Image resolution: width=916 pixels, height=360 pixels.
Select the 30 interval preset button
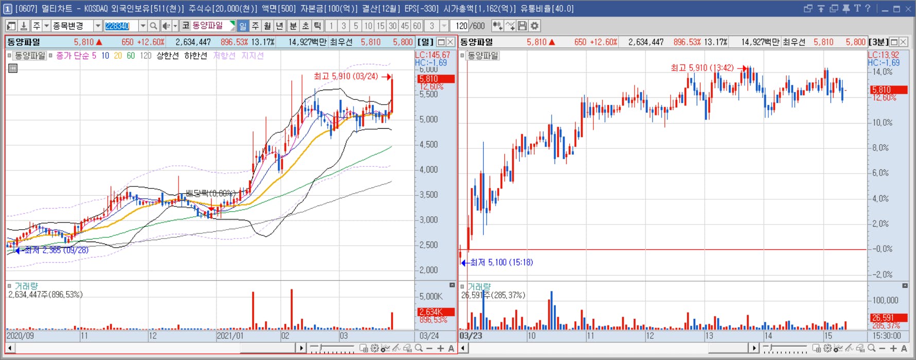pyautogui.click(x=393, y=26)
